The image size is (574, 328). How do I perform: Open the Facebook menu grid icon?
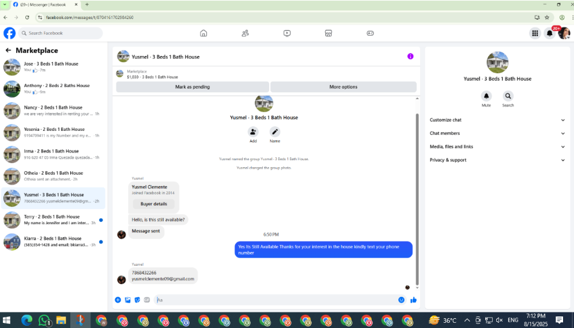[x=535, y=33]
